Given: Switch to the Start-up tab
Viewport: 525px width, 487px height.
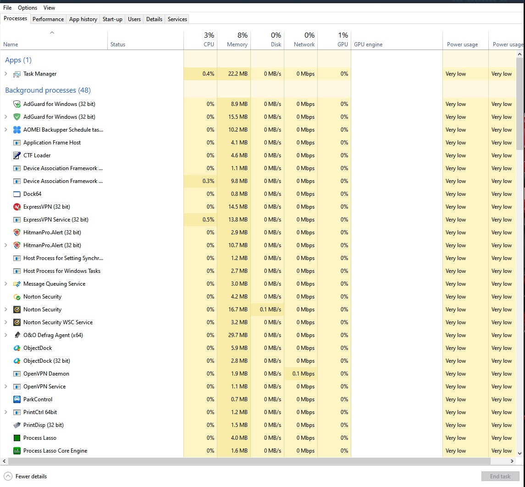Looking at the screenshot, I should click(x=112, y=19).
